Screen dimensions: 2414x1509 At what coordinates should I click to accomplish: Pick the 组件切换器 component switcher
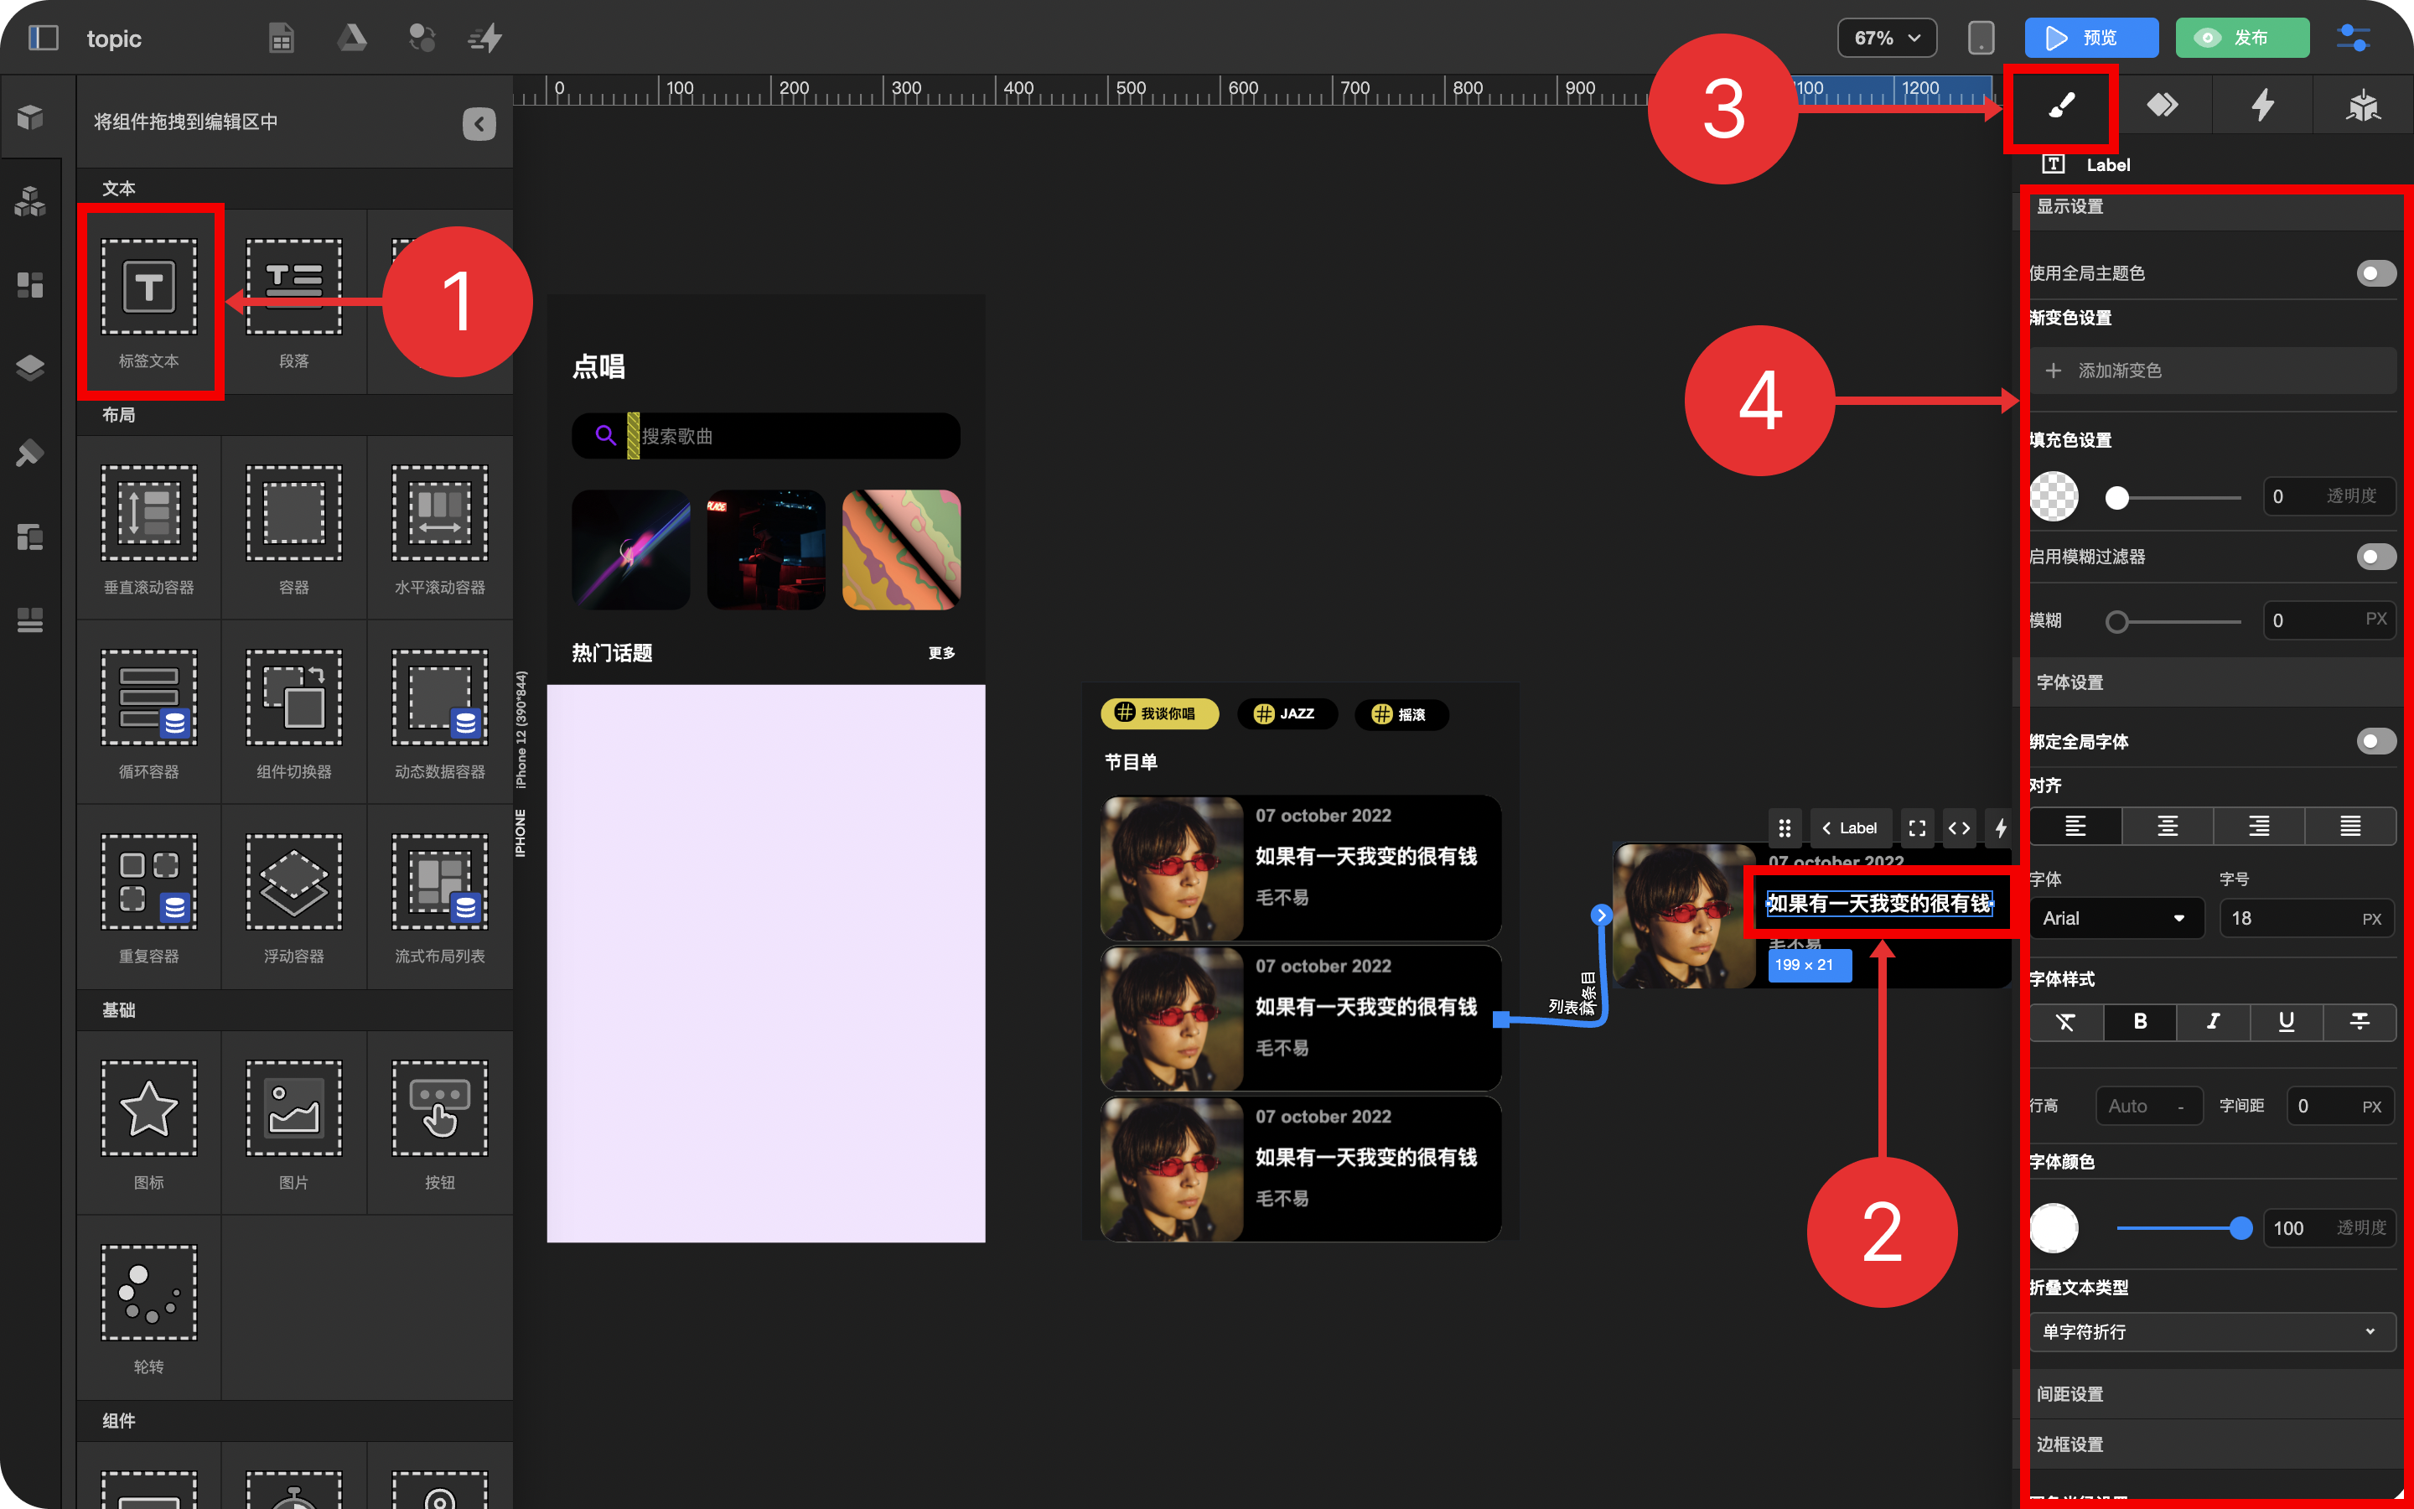(x=293, y=713)
